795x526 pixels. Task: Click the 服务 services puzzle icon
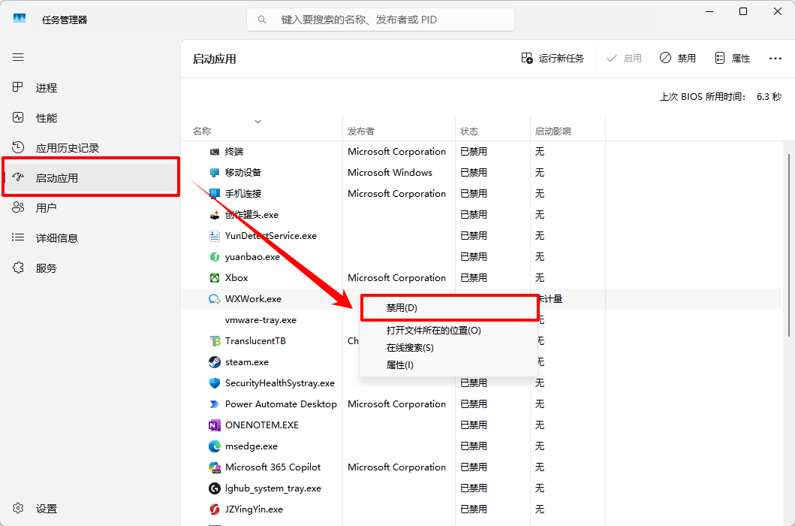18,268
